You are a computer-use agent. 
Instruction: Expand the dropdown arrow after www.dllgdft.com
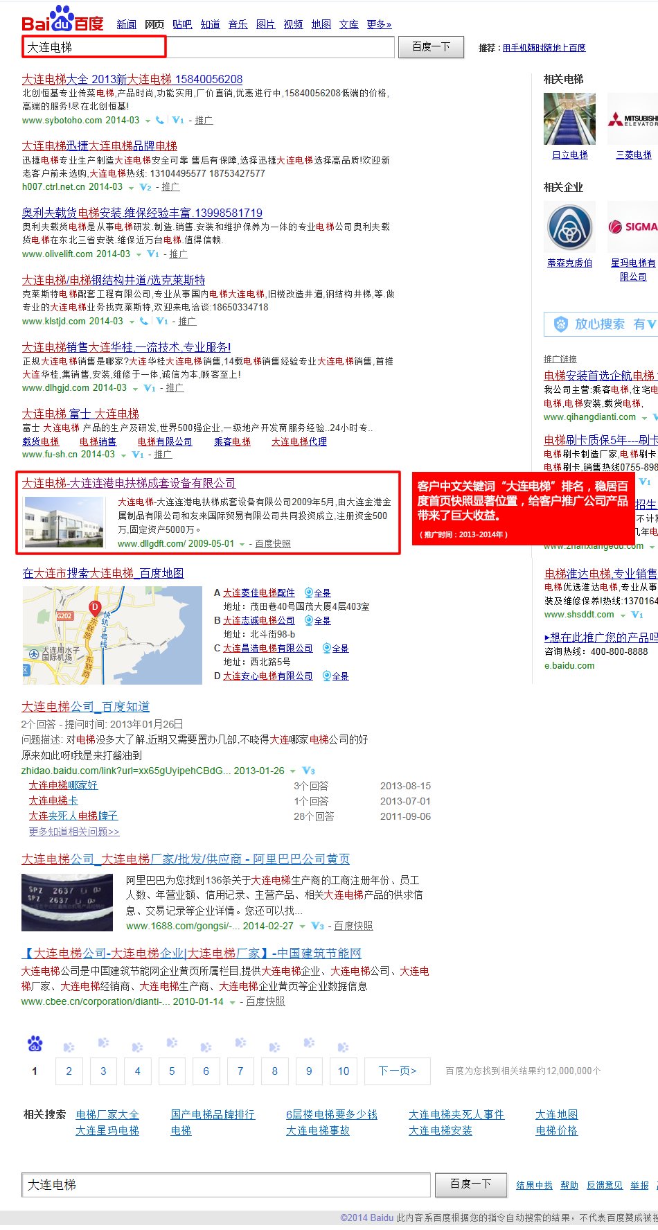point(242,545)
